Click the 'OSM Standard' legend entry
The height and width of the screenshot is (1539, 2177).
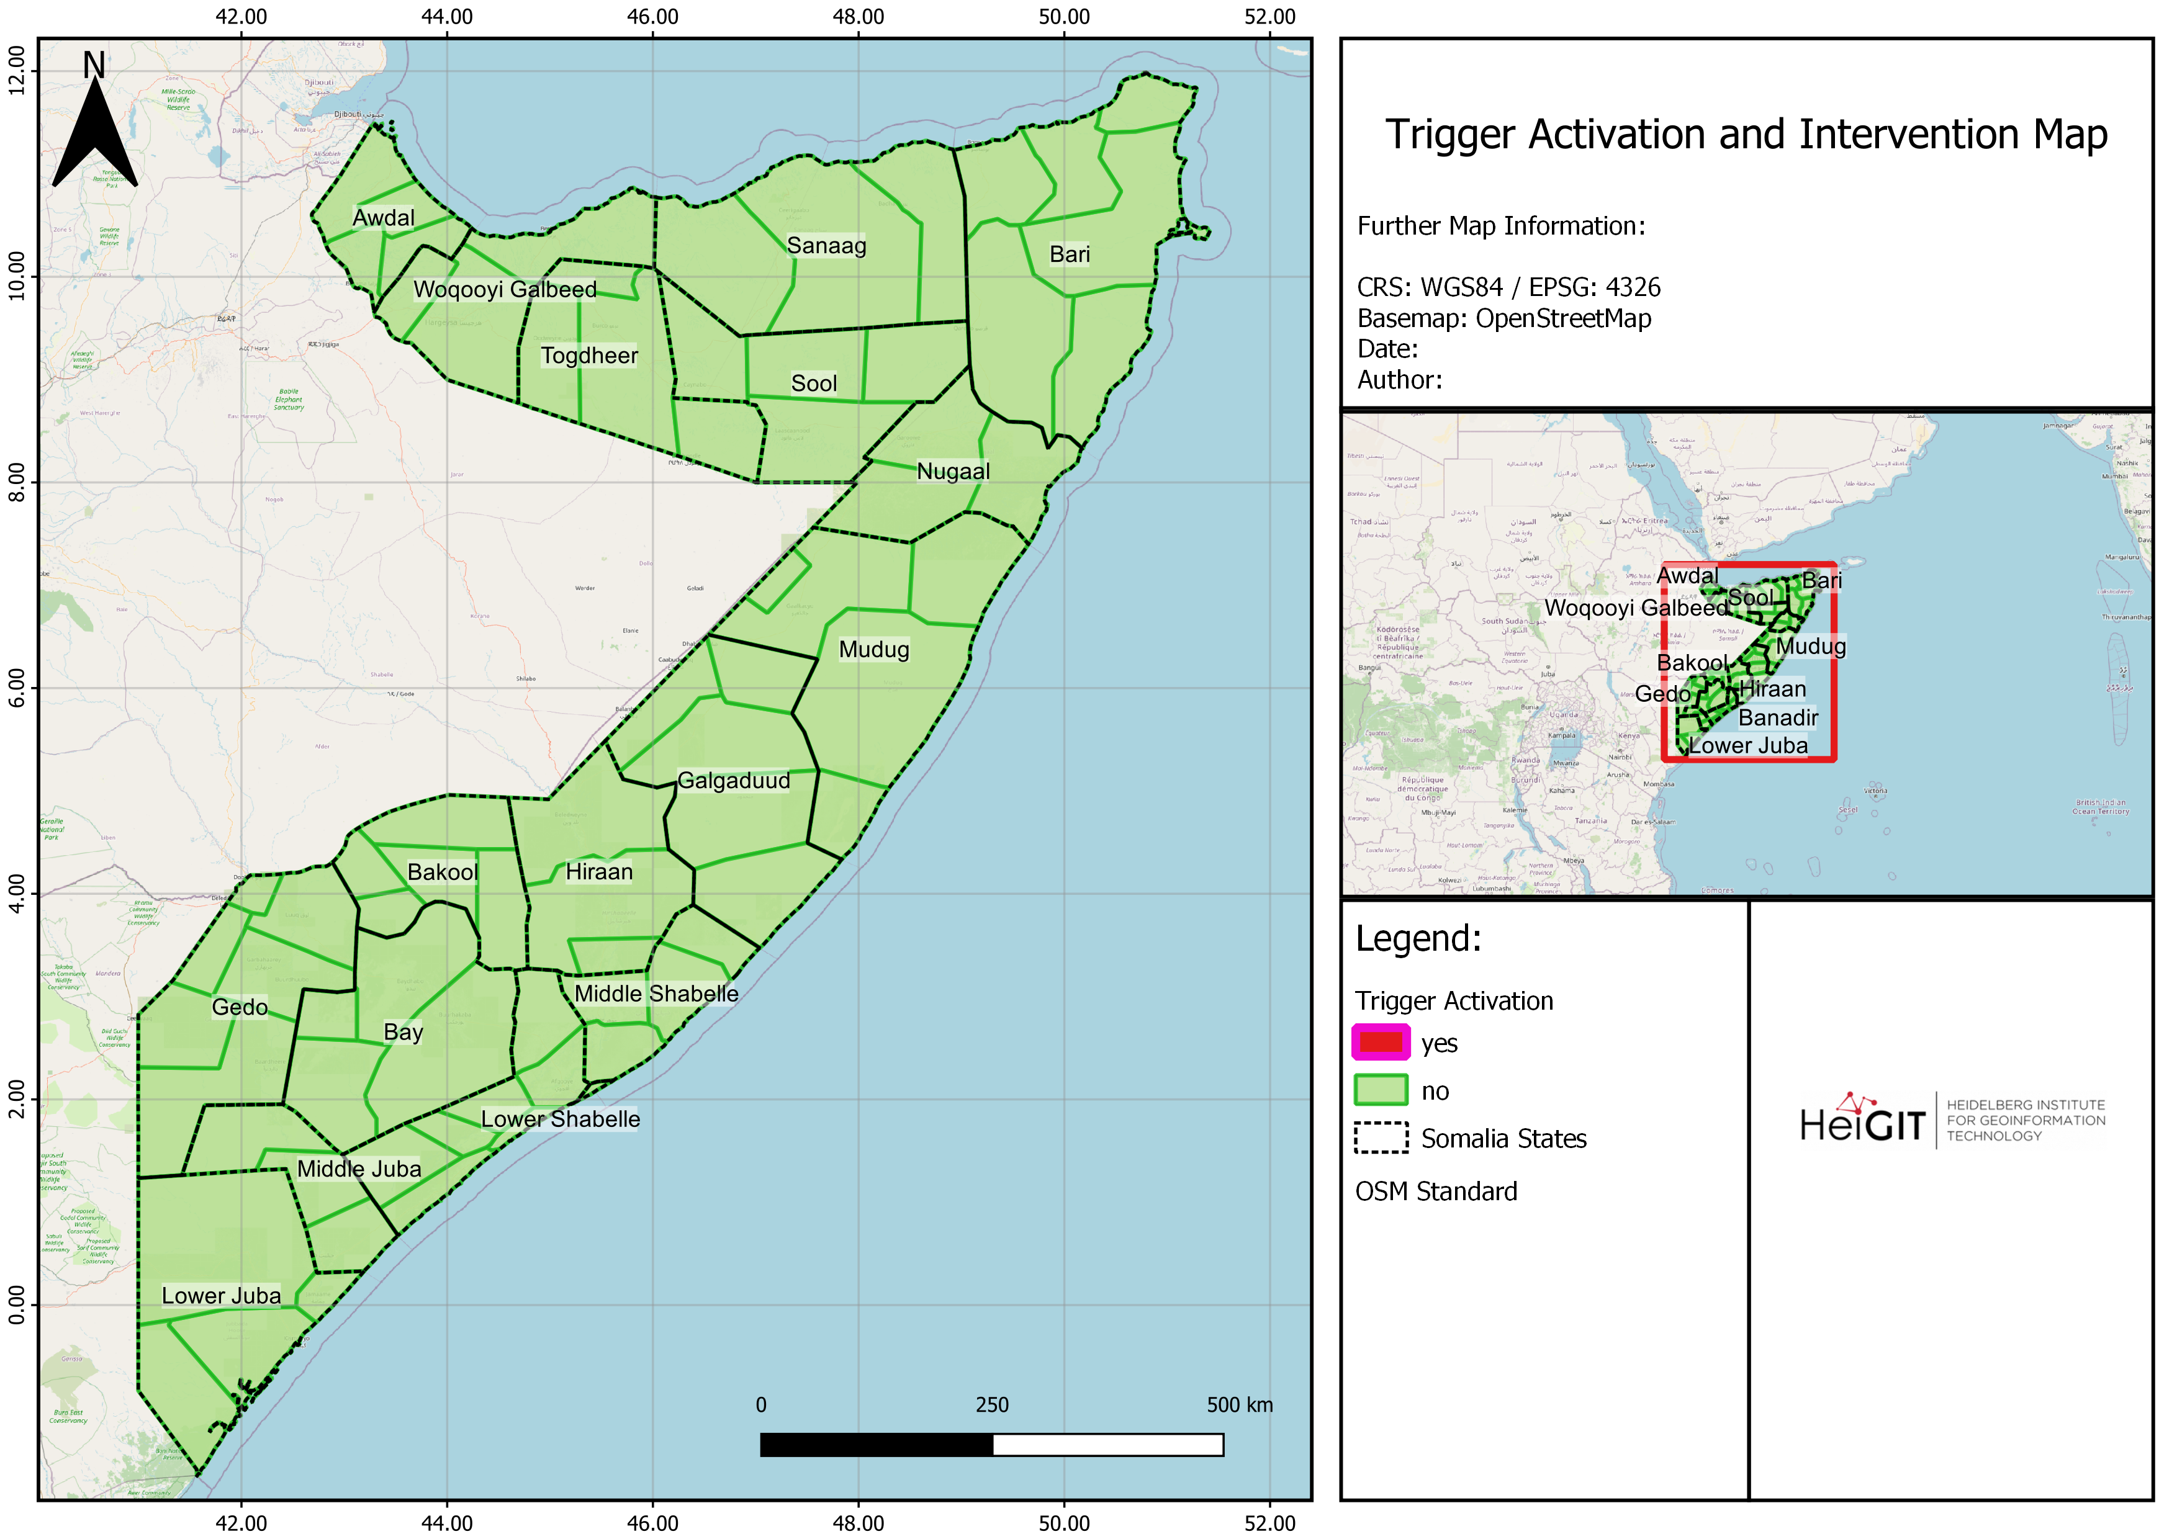point(1436,1191)
